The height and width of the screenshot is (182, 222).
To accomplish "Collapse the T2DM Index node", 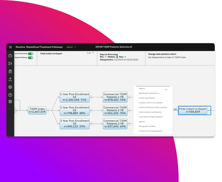I will [x=48, y=110].
